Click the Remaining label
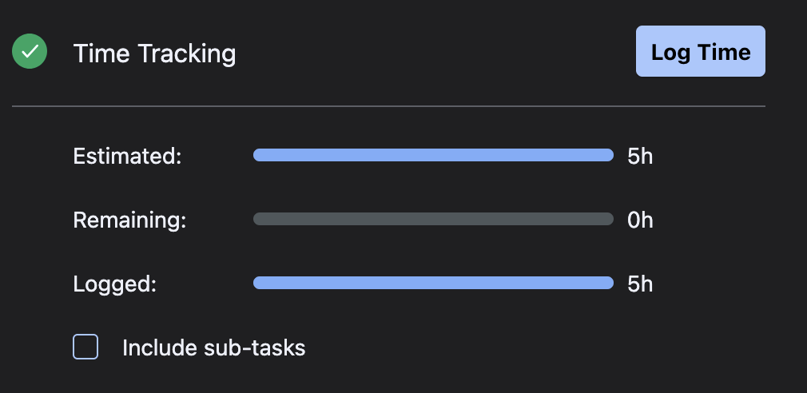The width and height of the screenshot is (807, 393). pos(129,220)
